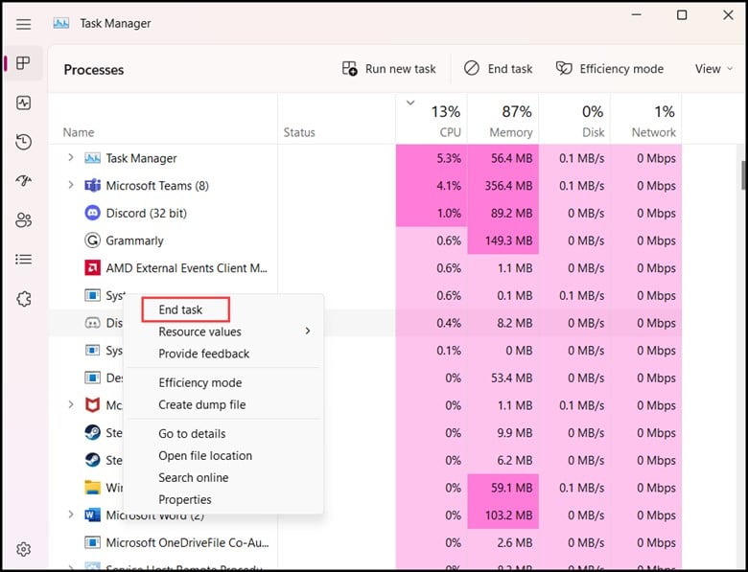
Task: Open the Users sidebar tab
Action: point(23,219)
